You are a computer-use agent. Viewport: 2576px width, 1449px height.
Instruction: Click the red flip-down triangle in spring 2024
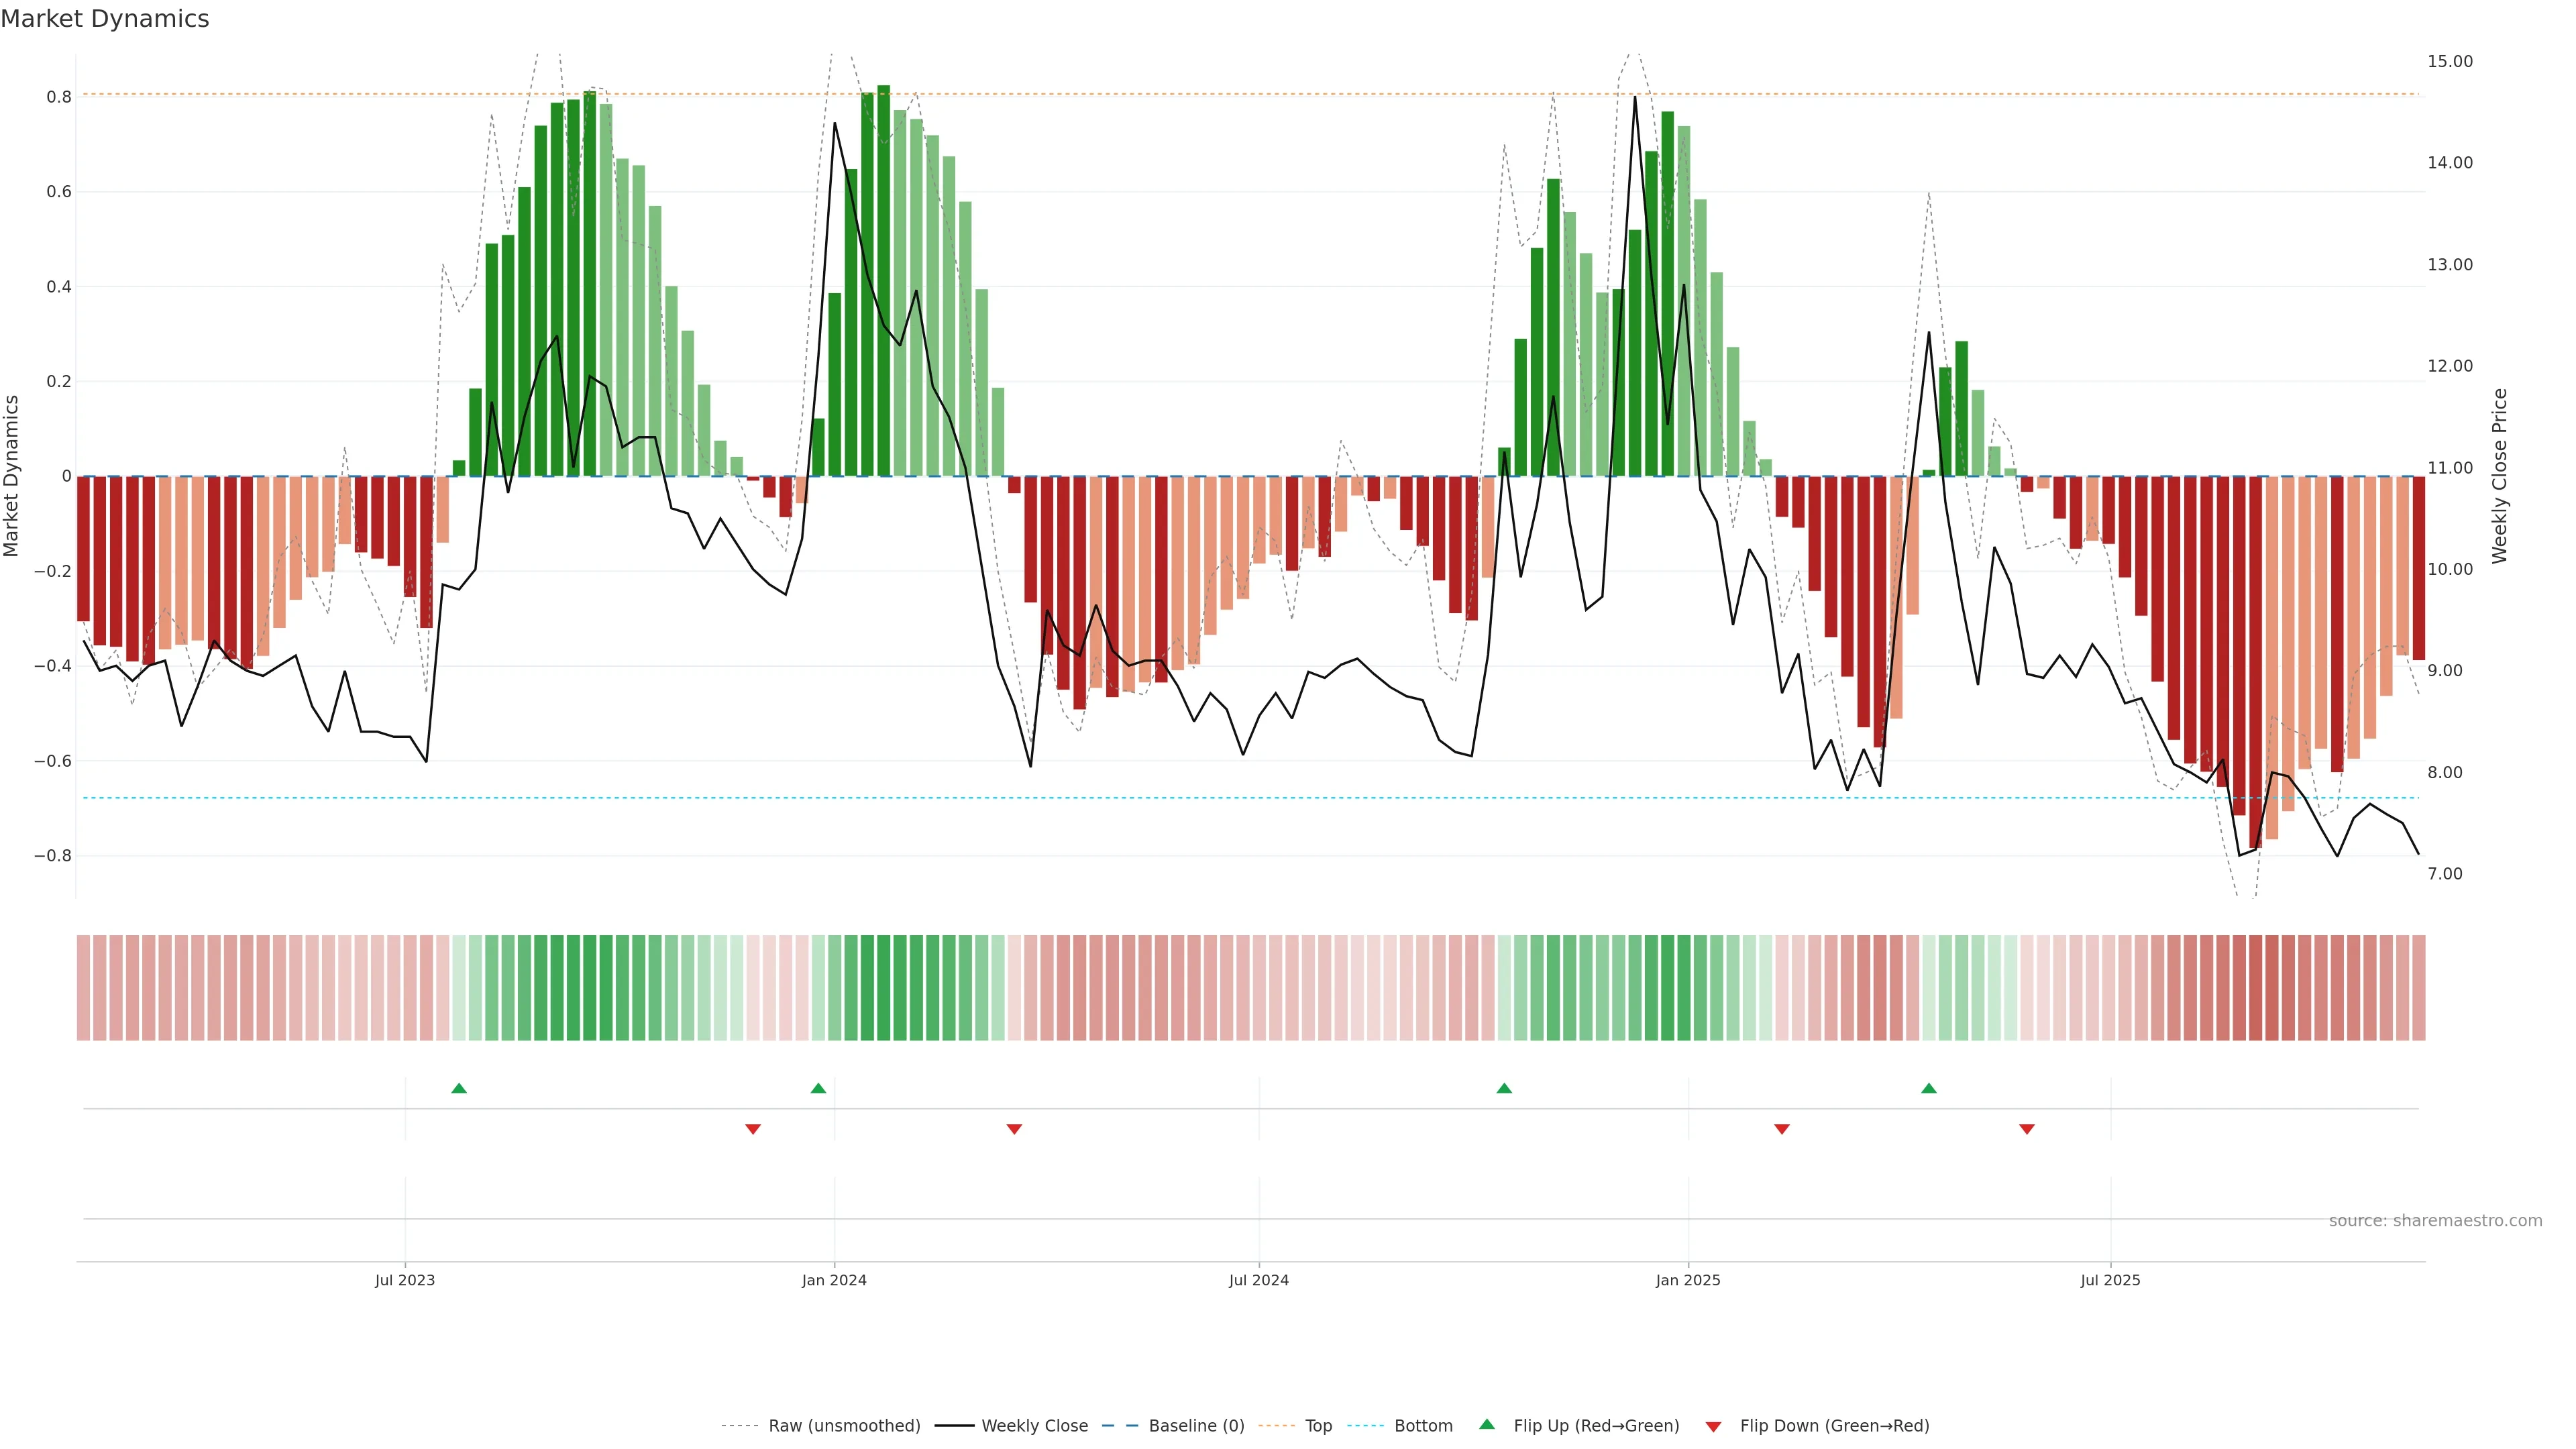pyautogui.click(x=1014, y=1129)
